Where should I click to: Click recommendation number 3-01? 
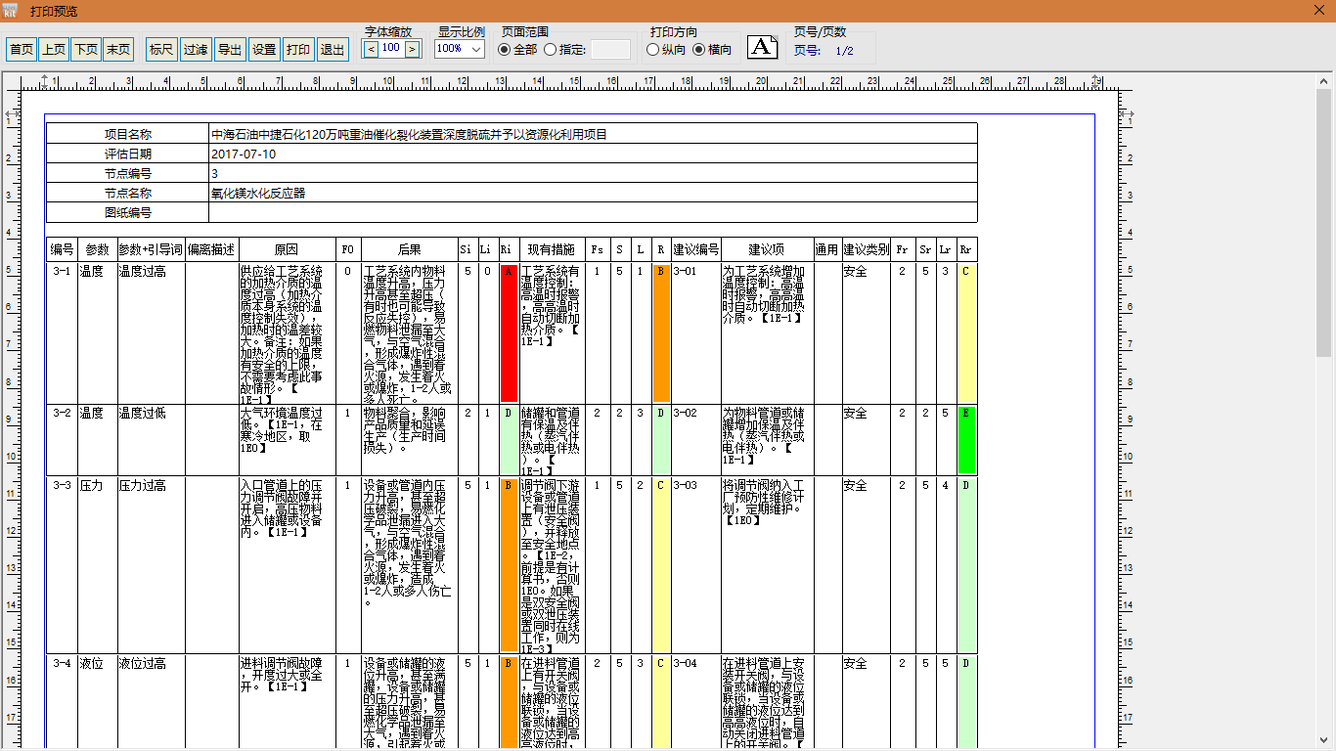[685, 271]
